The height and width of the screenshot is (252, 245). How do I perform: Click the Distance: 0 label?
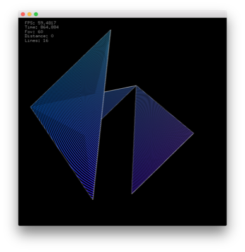tap(39, 36)
